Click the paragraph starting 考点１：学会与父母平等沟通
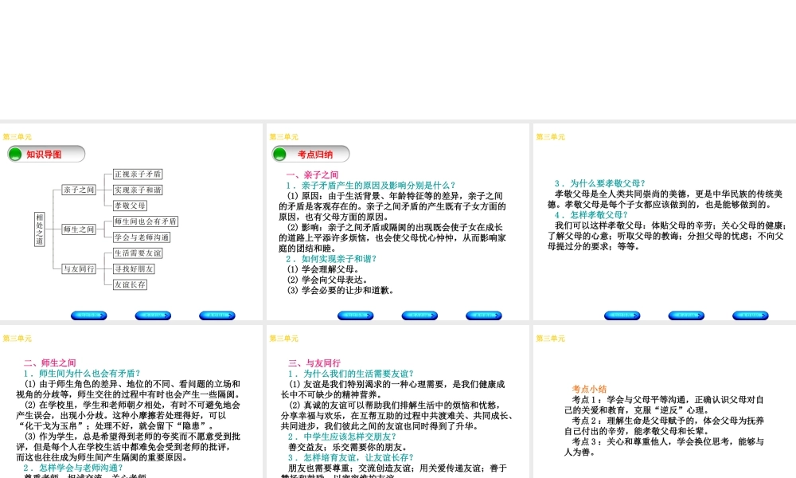The height and width of the screenshot is (478, 796). (x=664, y=405)
